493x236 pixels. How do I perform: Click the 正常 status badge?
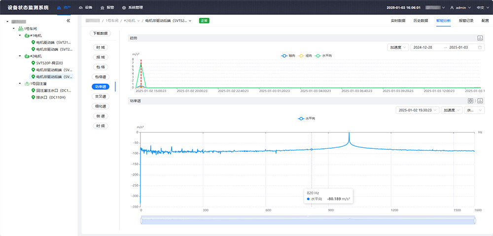click(204, 21)
